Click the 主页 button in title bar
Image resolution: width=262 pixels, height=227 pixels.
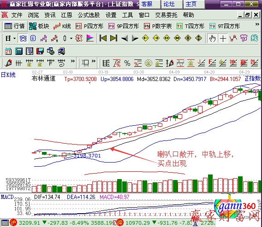click(194, 4)
